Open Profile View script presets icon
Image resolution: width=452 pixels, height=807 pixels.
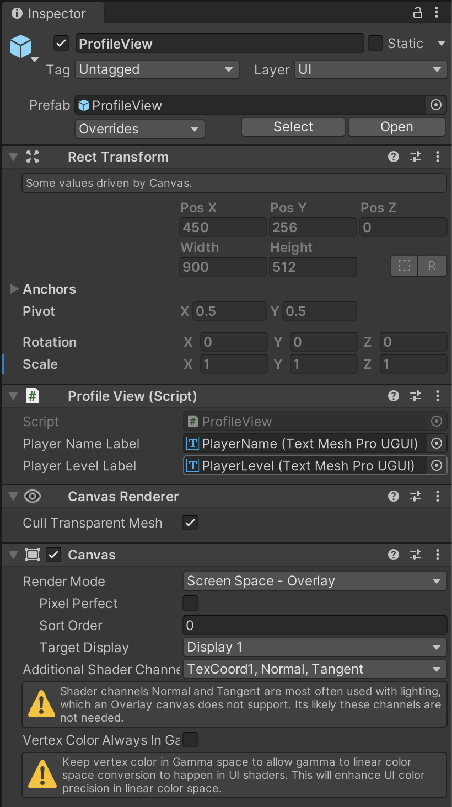416,396
